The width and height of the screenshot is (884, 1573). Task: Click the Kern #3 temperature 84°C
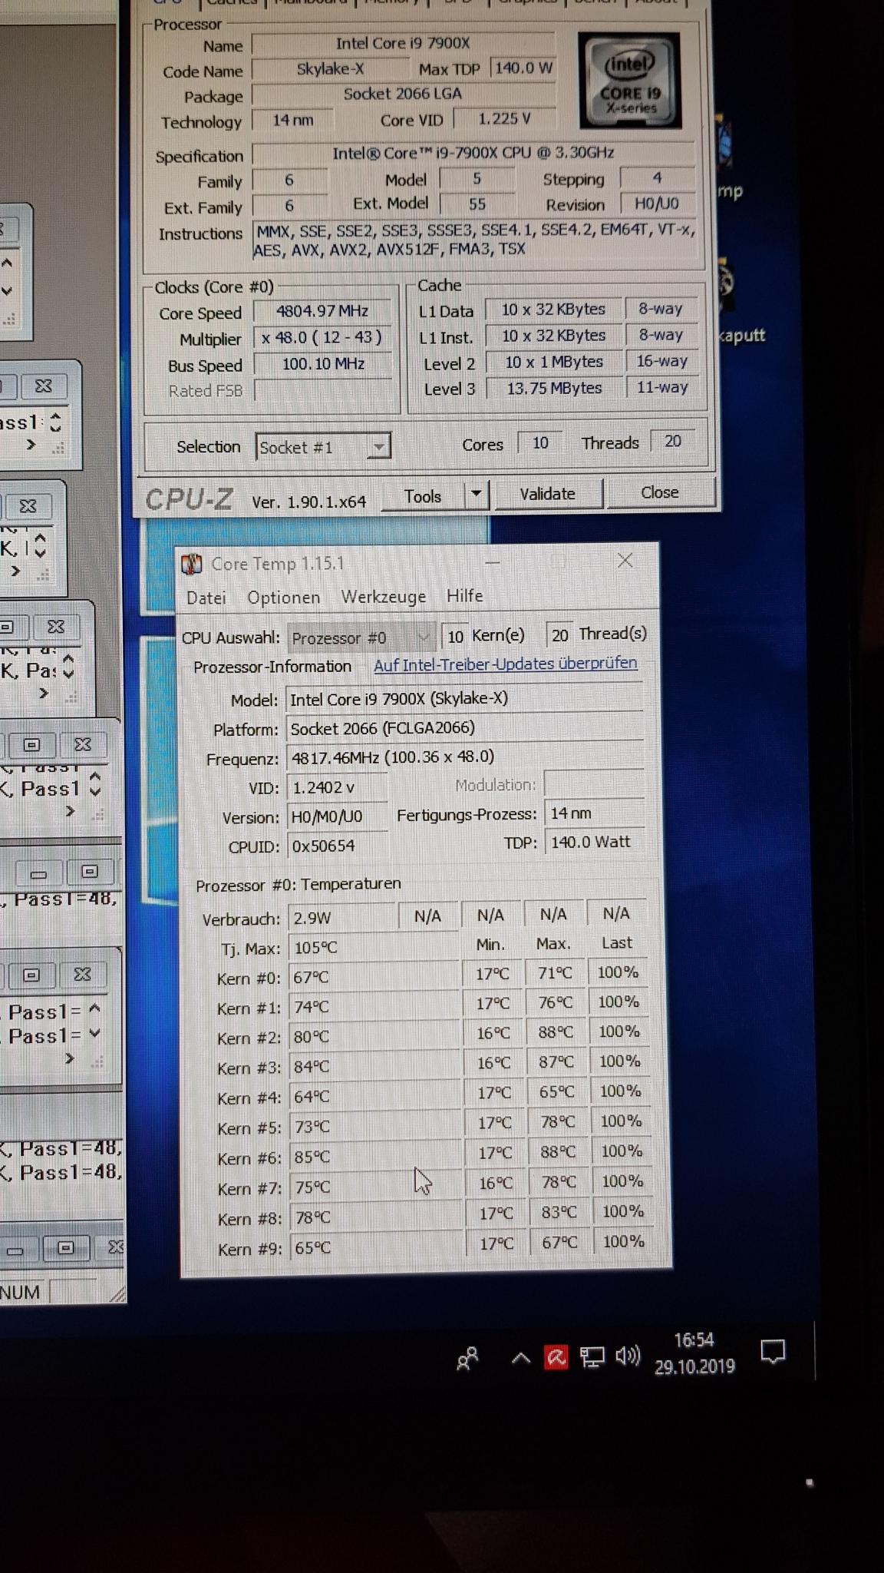(374, 1067)
